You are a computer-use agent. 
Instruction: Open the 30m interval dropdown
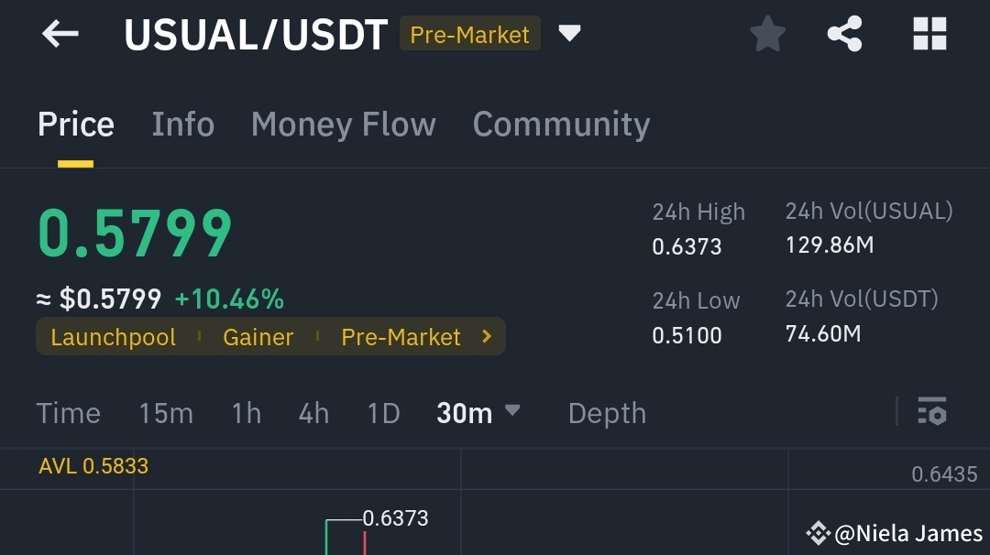478,413
